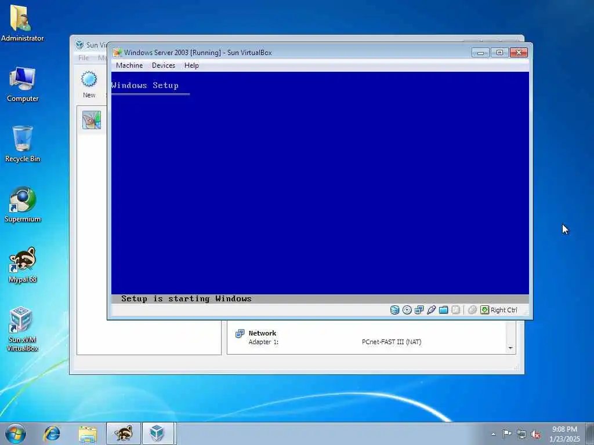Click the Right Ctrl host key label
This screenshot has height=445, width=594.
pos(504,310)
